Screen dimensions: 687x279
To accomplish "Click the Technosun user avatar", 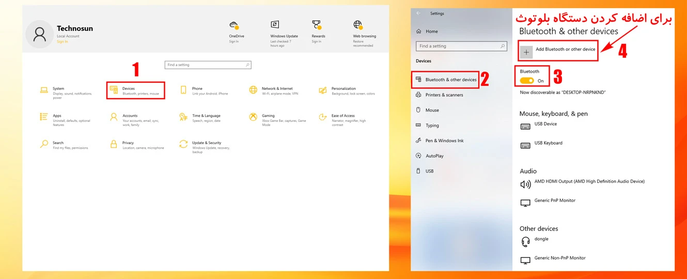I will tap(39, 34).
